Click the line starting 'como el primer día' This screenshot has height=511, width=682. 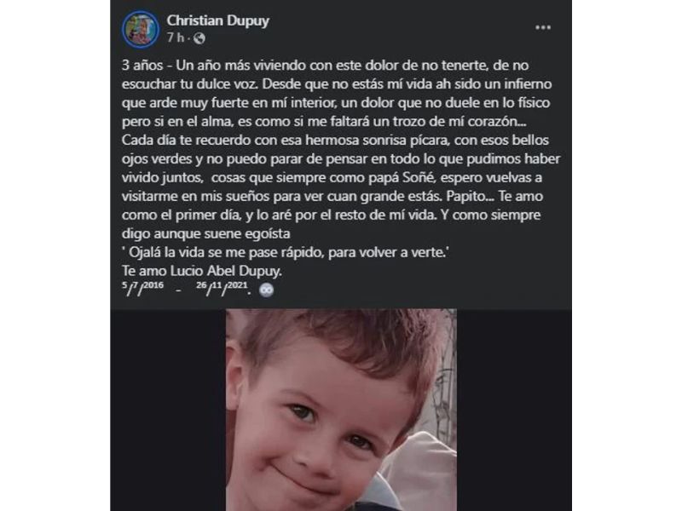click(331, 215)
